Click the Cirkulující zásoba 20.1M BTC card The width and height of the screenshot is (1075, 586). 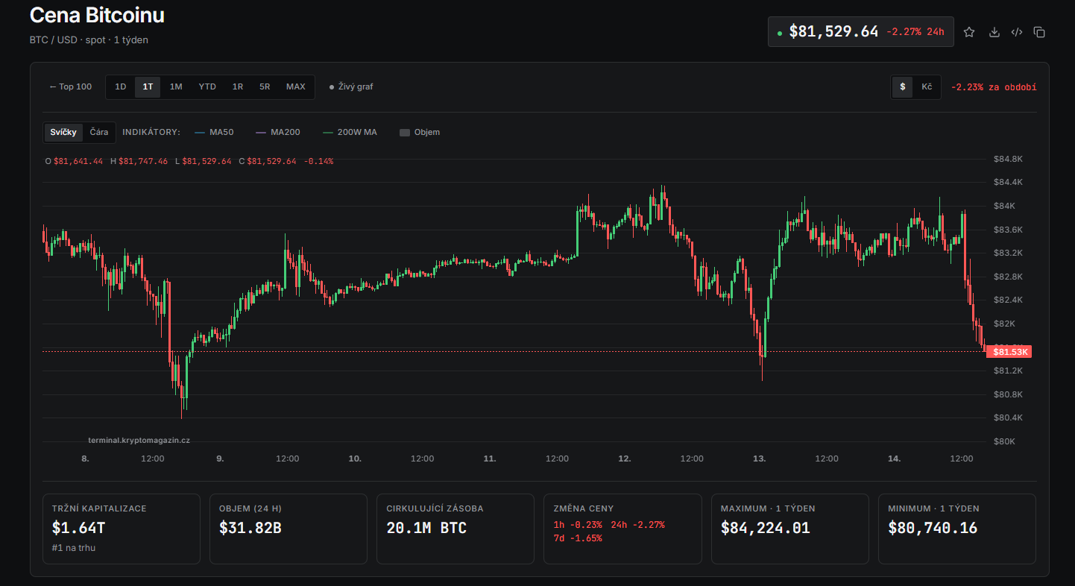[x=455, y=529]
